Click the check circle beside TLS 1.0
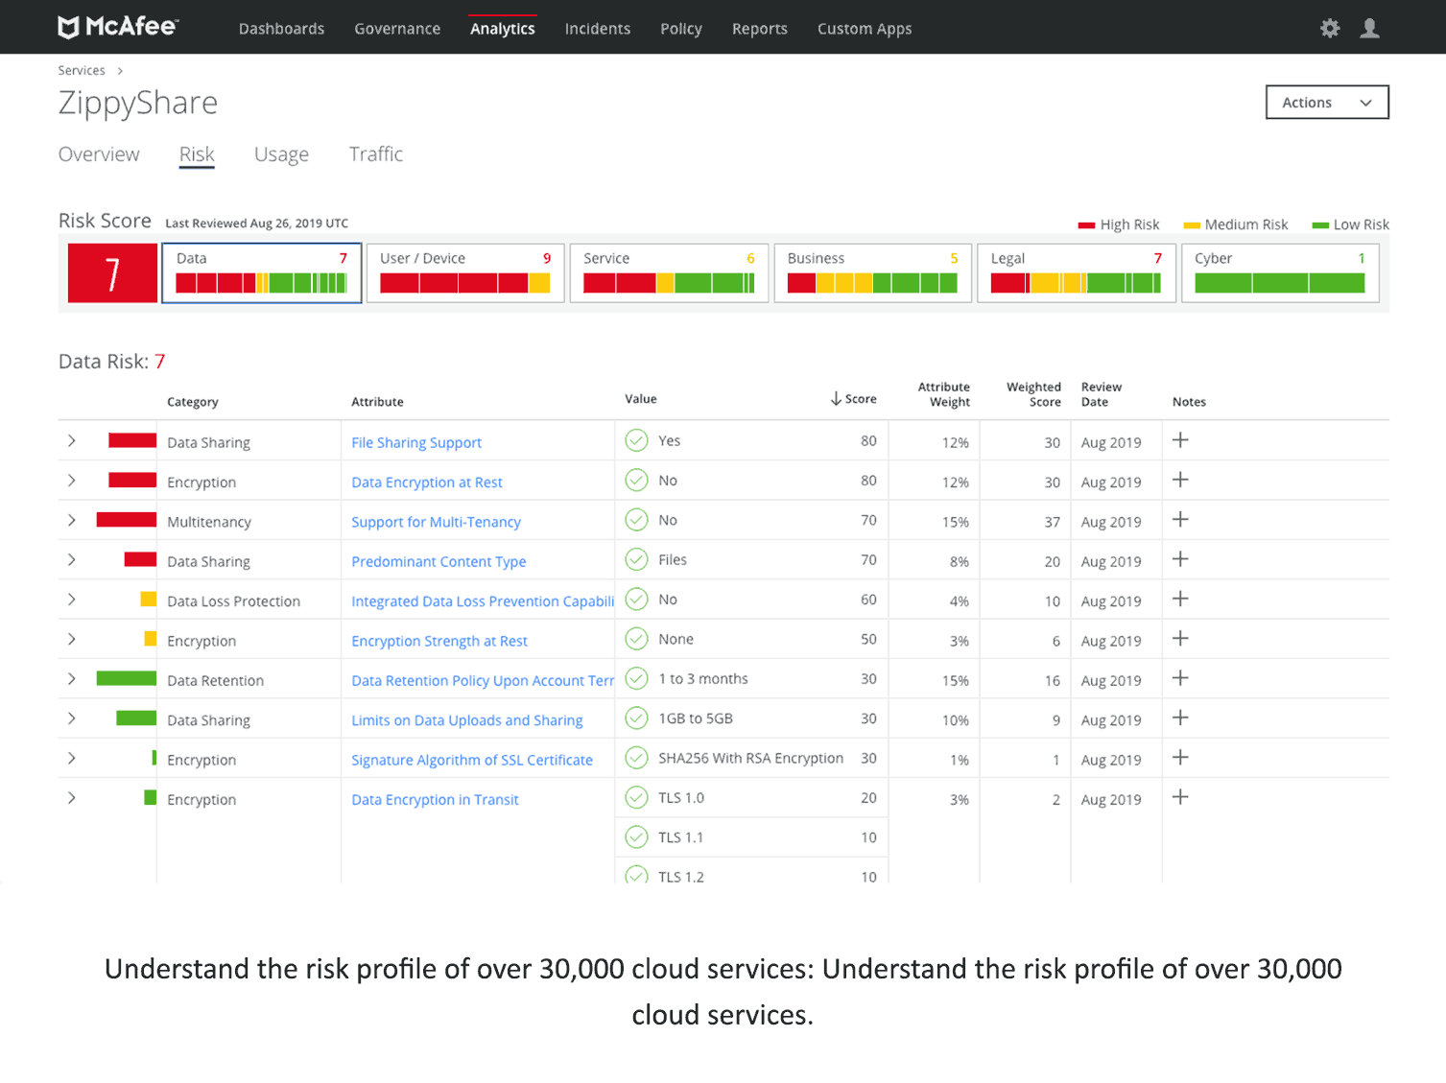The width and height of the screenshot is (1446, 1083). coord(636,797)
